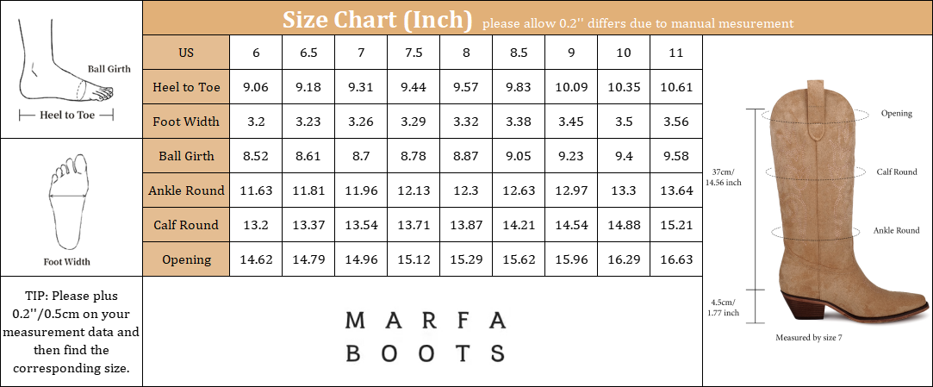Click the Ankle Round label beside boot
This screenshot has width=933, height=387.
[896, 230]
